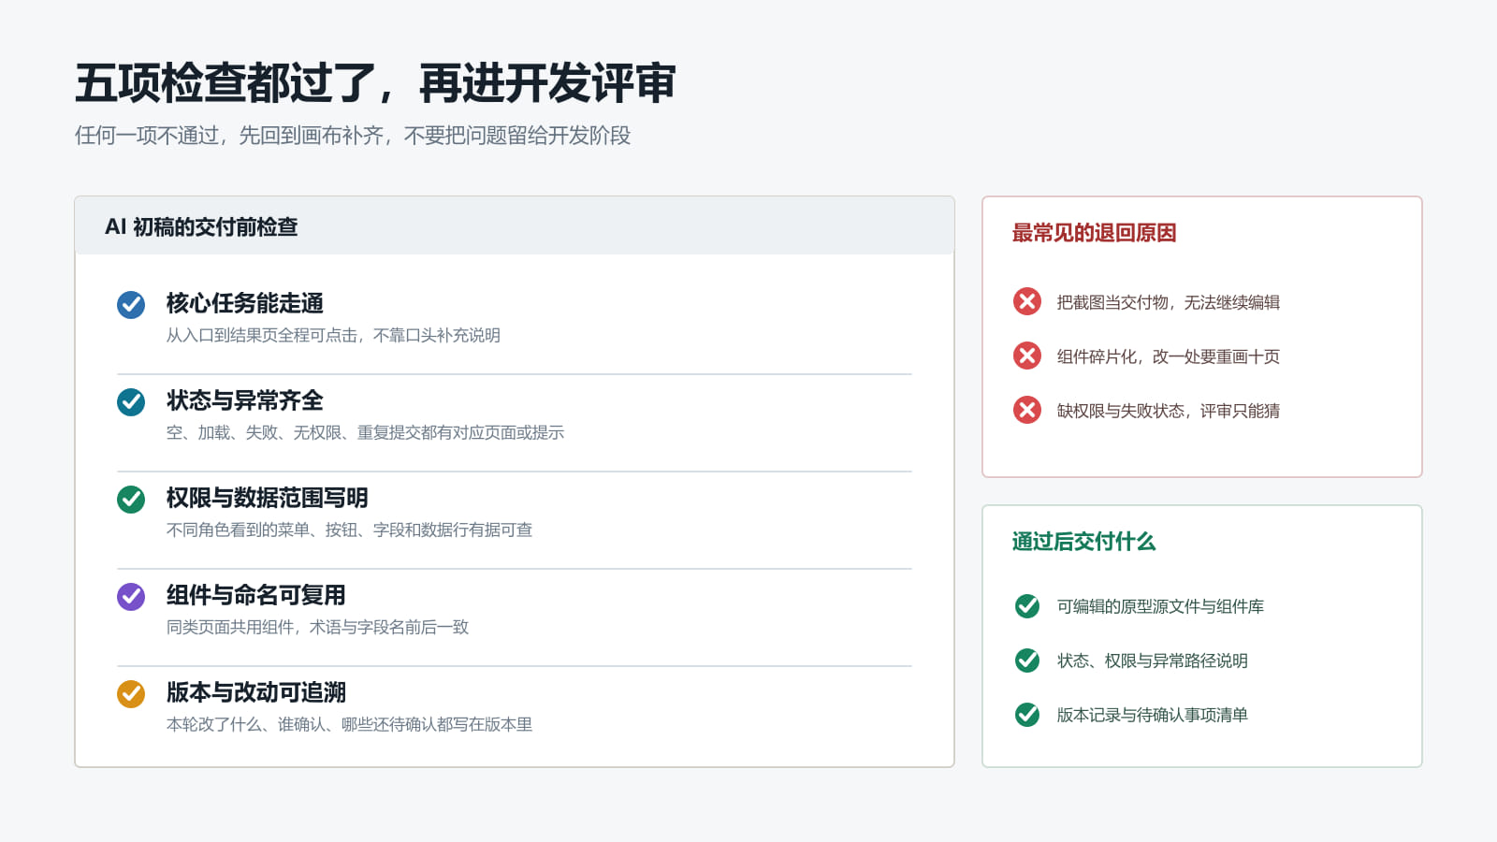Click the orange check icon beside 版本与改动可追溯
This screenshot has width=1497, height=842.
[x=131, y=694]
